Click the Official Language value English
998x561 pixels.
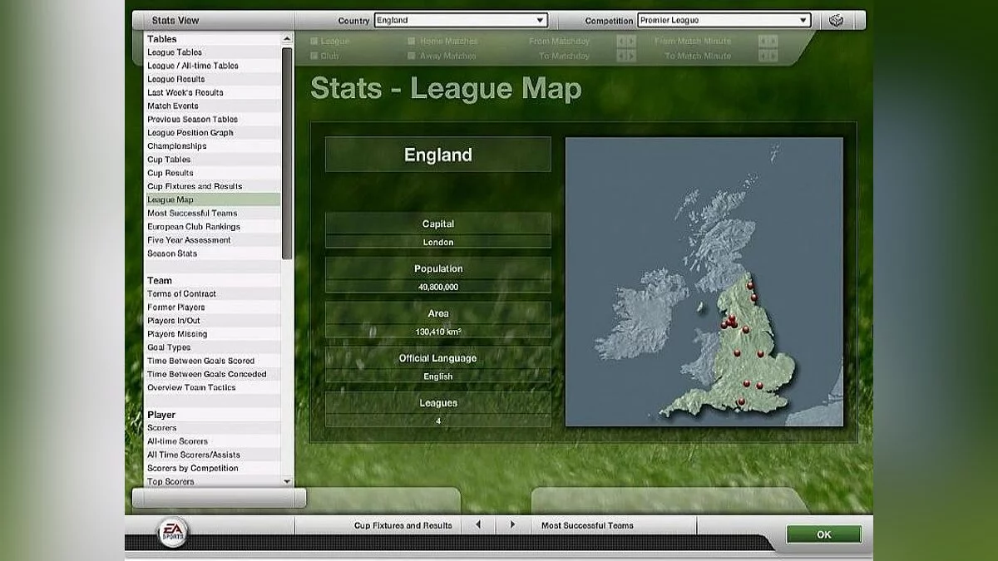(x=438, y=376)
